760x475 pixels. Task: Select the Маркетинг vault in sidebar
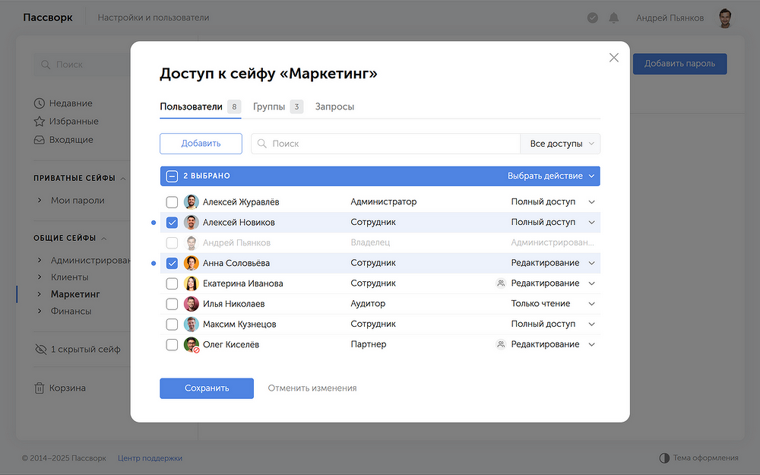coord(75,294)
